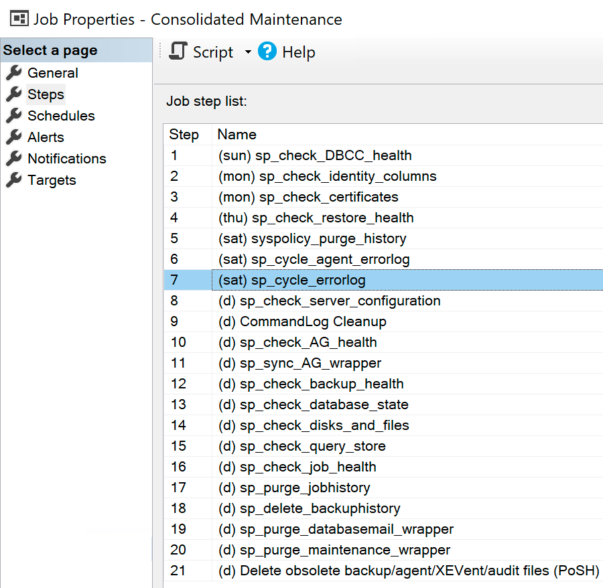Click the wrench icon beside Steps

tap(14, 94)
